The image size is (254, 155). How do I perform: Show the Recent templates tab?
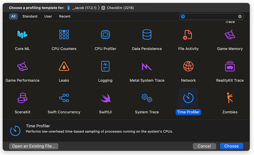pyautogui.click(x=65, y=16)
